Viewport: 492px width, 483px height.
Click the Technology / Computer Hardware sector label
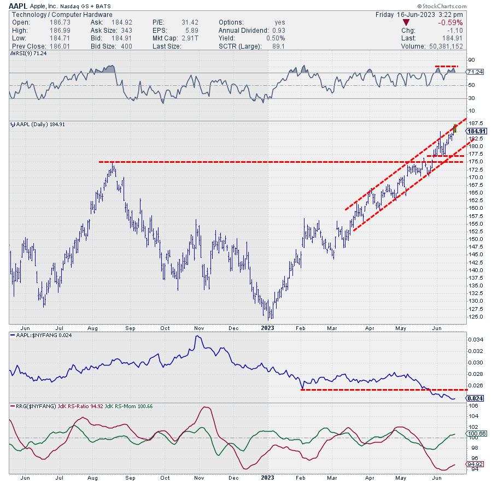[x=62, y=14]
